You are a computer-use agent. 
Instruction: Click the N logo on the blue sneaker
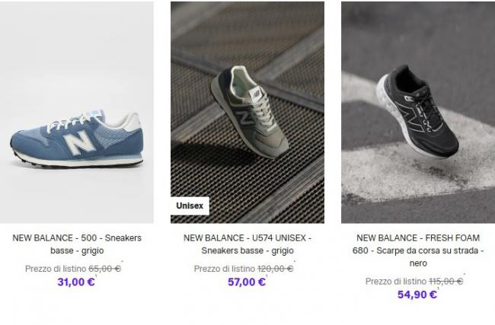[79, 142]
